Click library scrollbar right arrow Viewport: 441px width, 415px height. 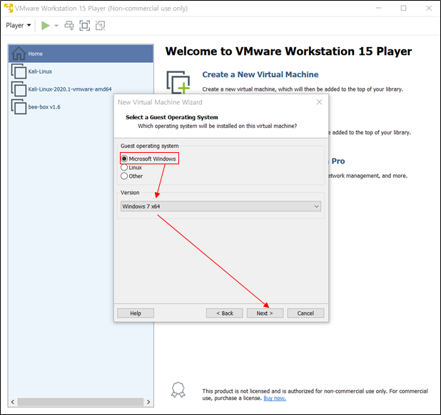(x=148, y=401)
